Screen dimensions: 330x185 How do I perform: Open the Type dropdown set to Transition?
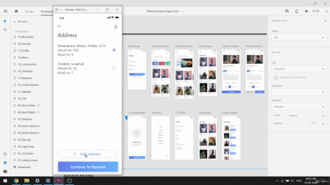299,69
